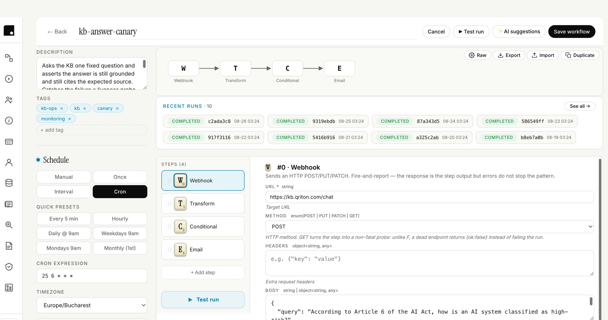Open the single user profile icon in sidebar
The height and width of the screenshot is (320, 608).
9,162
